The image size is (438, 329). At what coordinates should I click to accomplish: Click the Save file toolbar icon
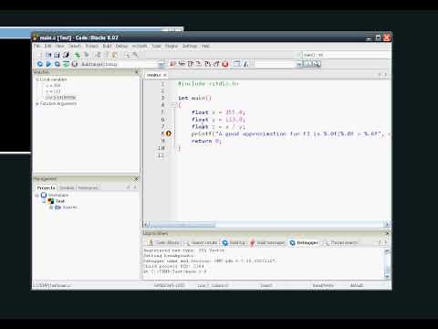57,55
